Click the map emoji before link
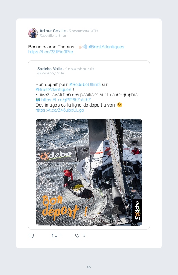This screenshot has width=178, height=275. 38,100
